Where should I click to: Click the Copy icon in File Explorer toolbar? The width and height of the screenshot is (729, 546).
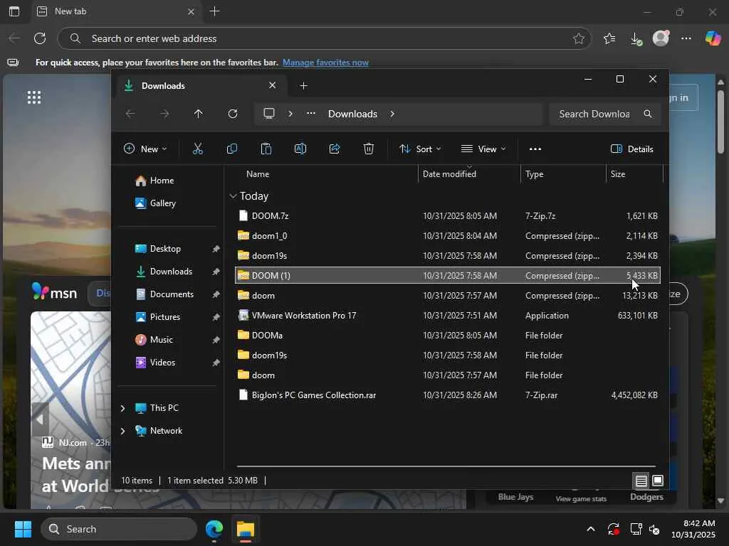(231, 149)
